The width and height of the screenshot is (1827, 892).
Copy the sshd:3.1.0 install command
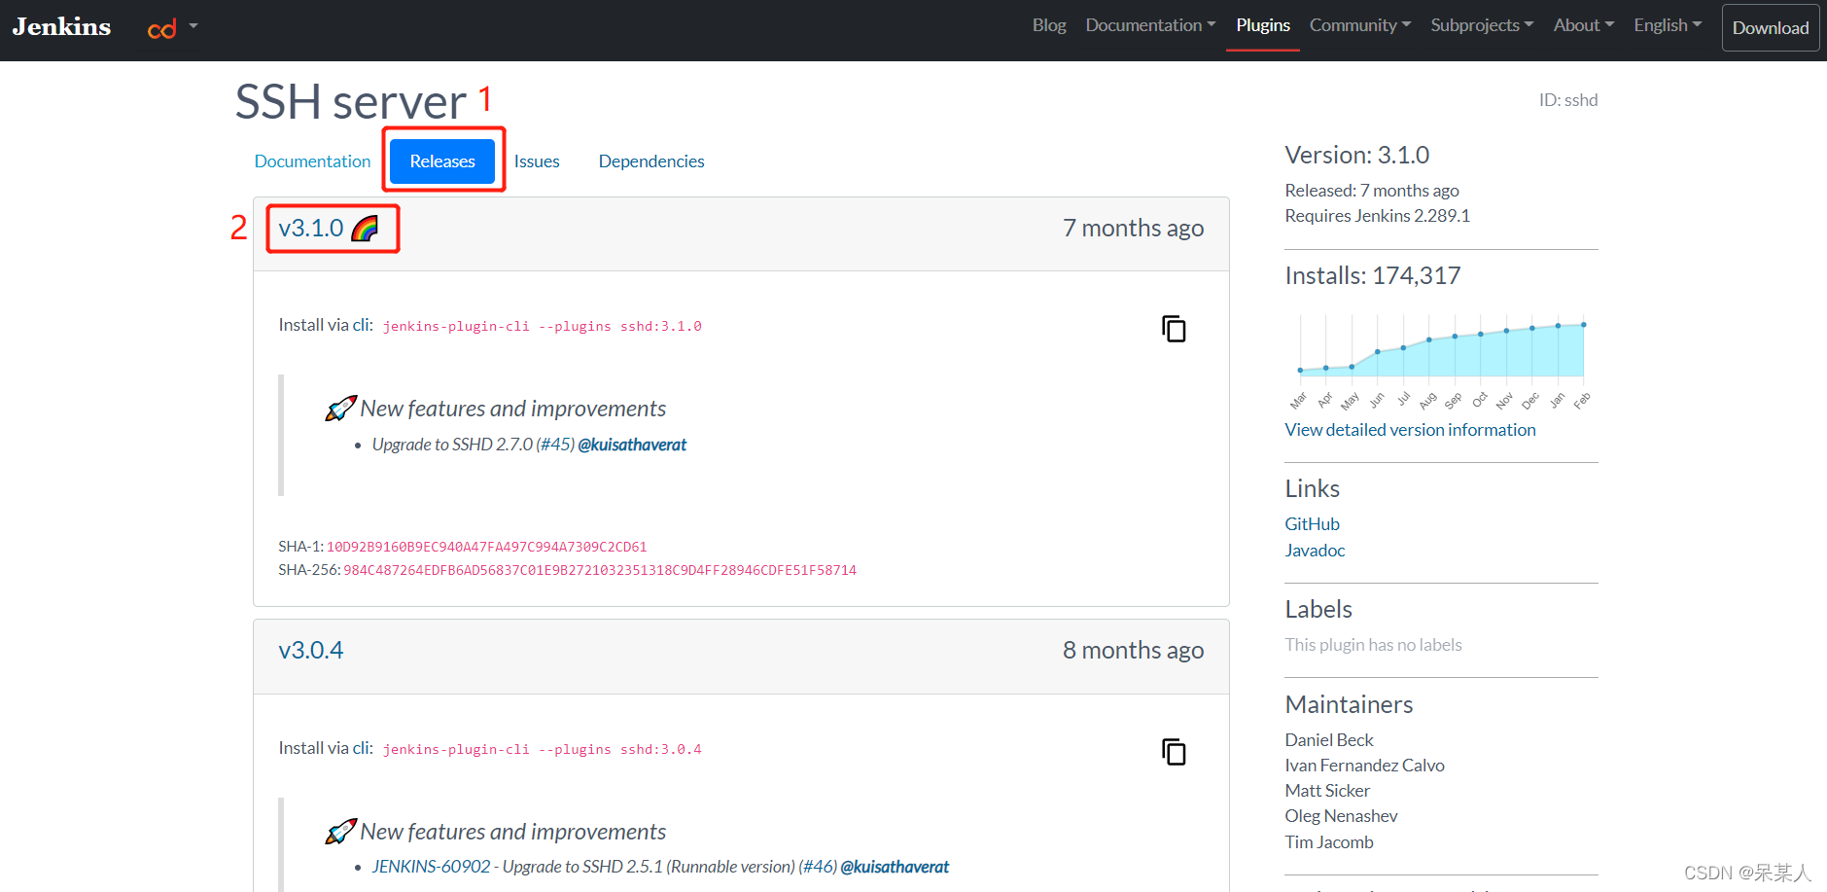[1174, 329]
